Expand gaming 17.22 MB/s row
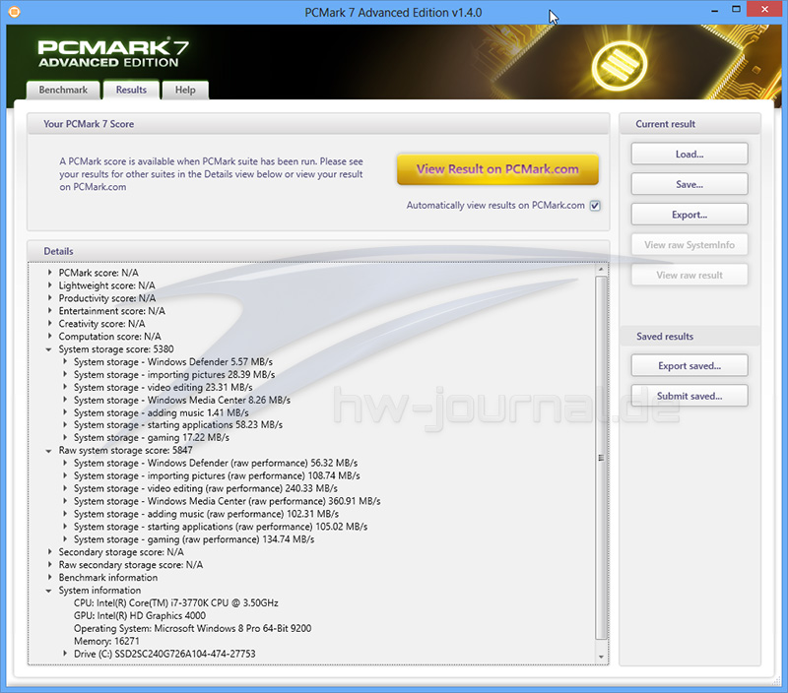Screen dimensions: 788x693 coord(65,437)
